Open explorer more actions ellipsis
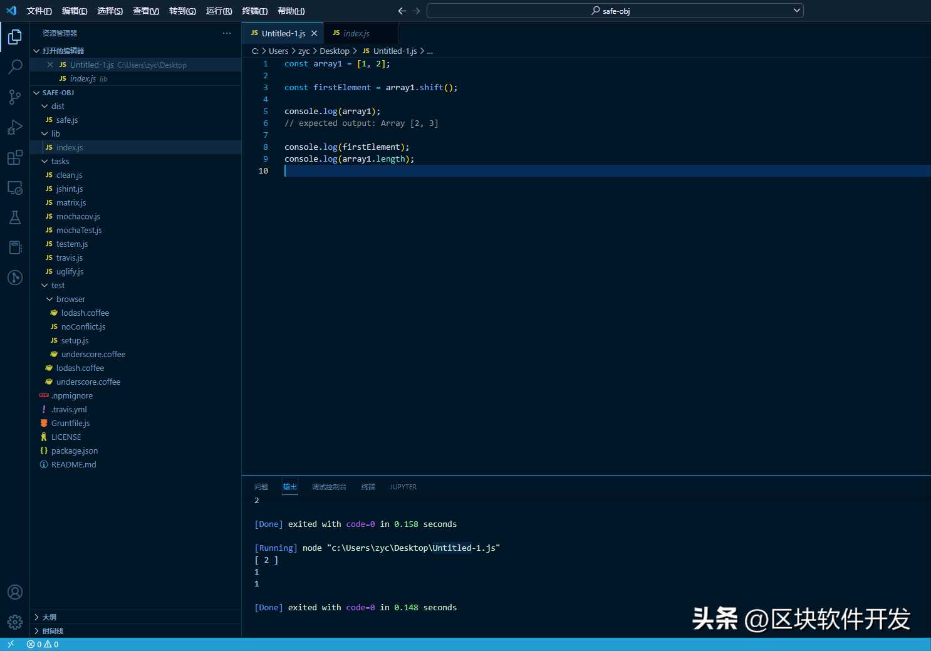This screenshot has width=931, height=651. [227, 33]
